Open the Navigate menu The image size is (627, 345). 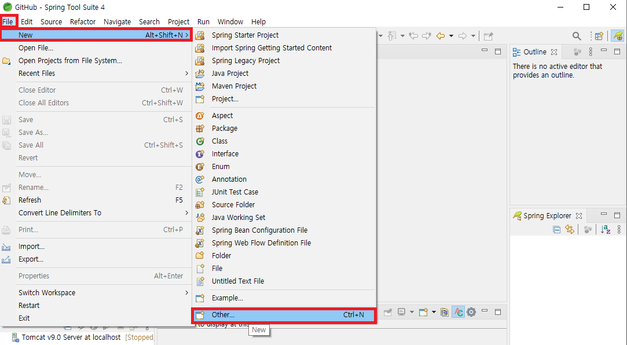tap(117, 21)
